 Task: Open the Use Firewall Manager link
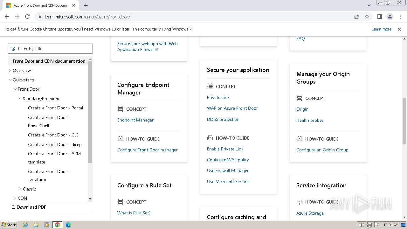(x=228, y=170)
